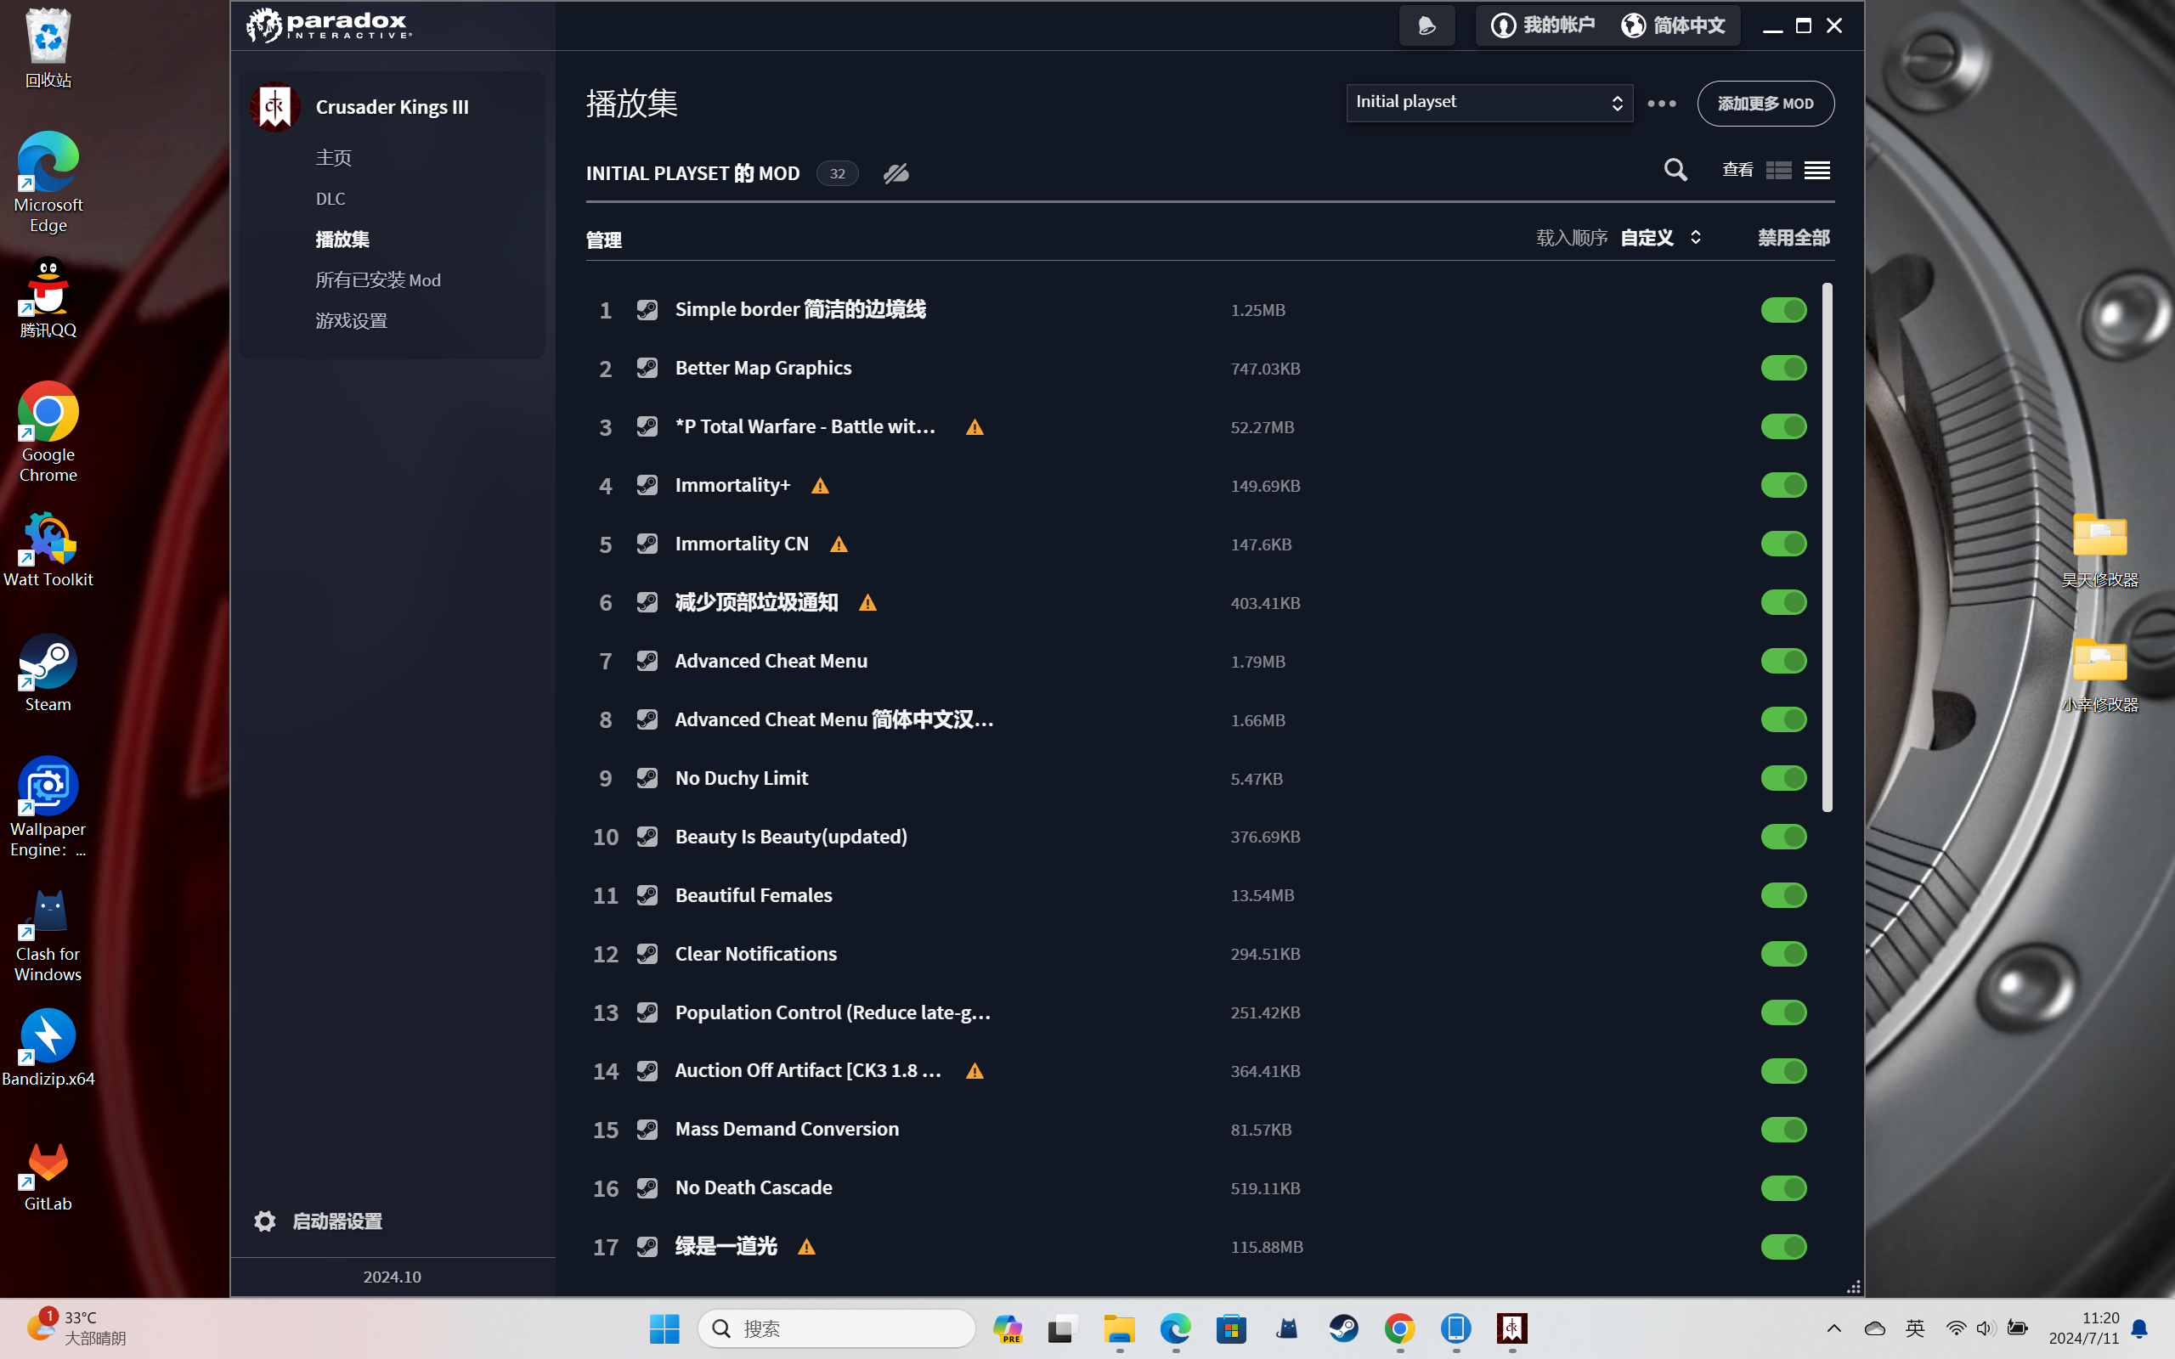This screenshot has height=1359, width=2175.
Task: Click the hide-disabled-mods eye-slash icon
Action: point(896,173)
